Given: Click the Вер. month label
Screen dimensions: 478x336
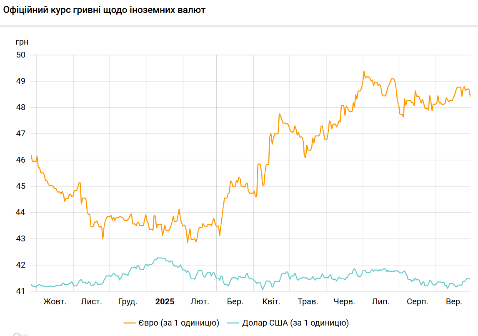Looking at the screenshot, I should click(454, 302).
